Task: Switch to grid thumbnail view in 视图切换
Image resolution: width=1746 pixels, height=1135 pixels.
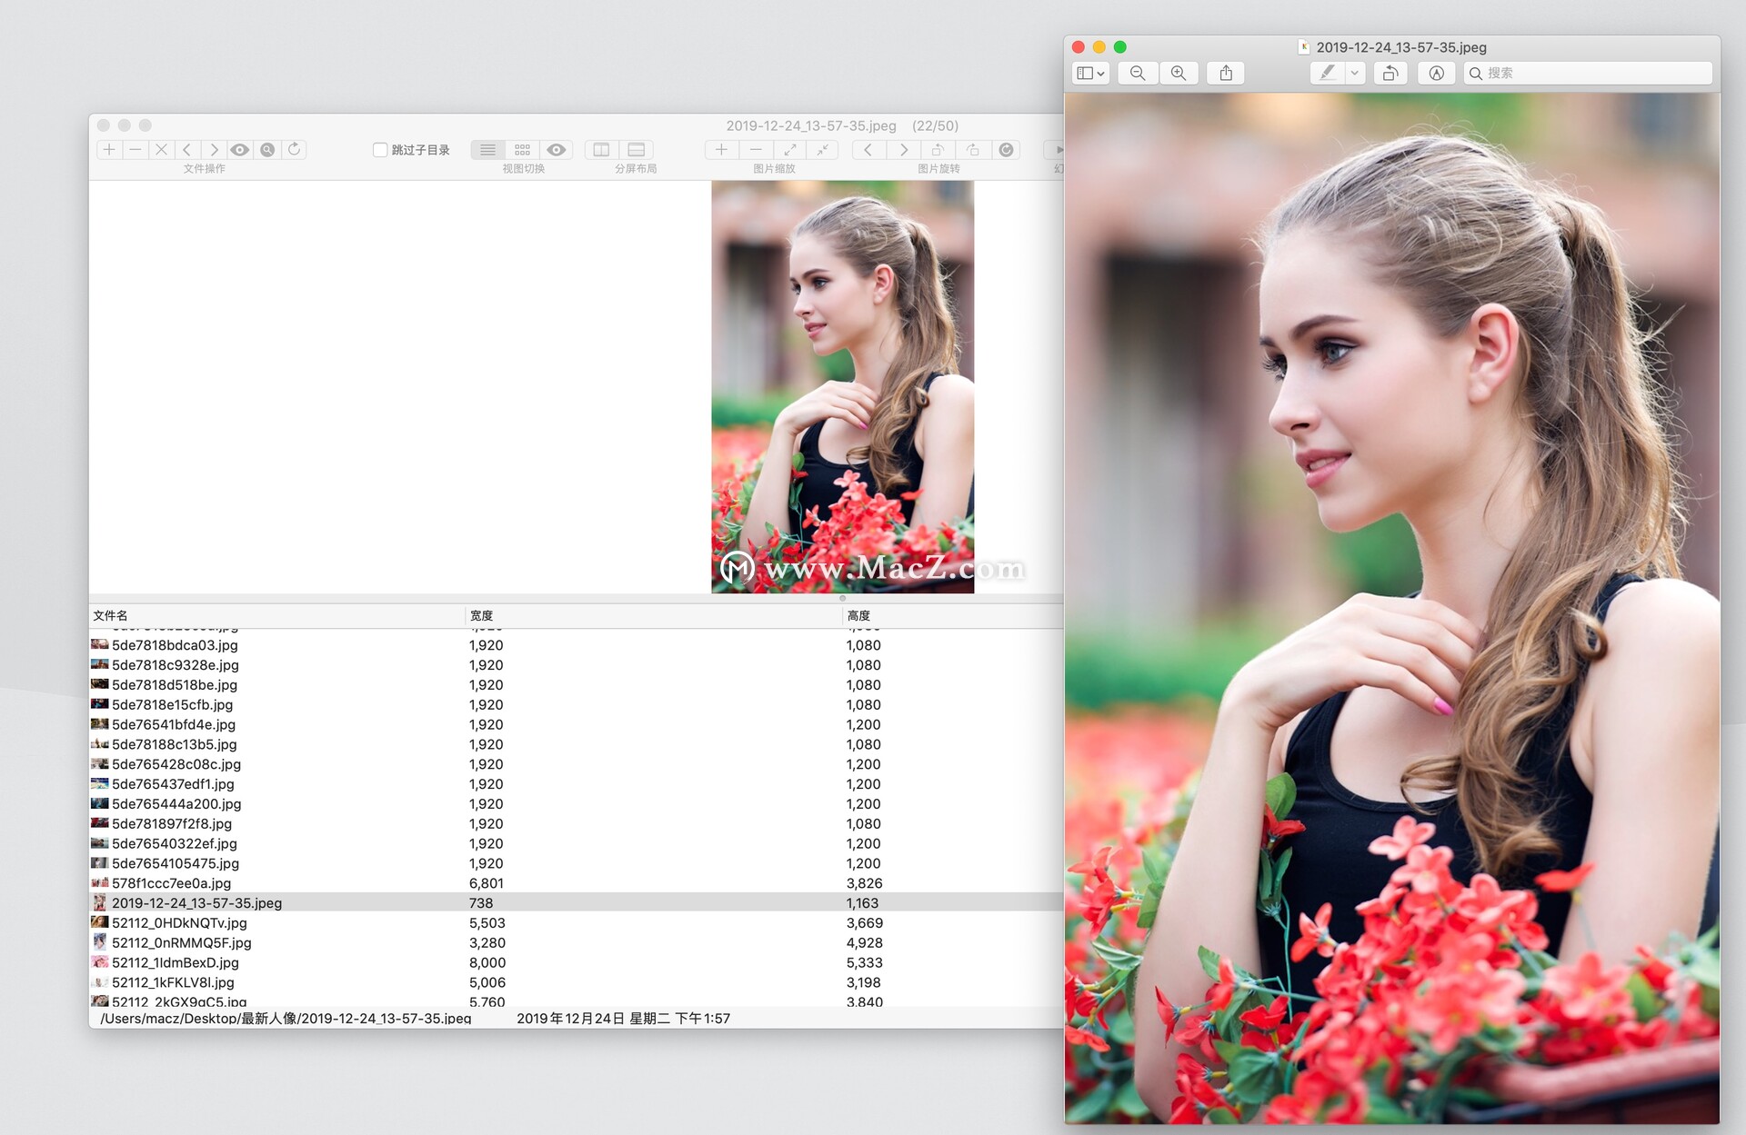Action: [x=522, y=149]
